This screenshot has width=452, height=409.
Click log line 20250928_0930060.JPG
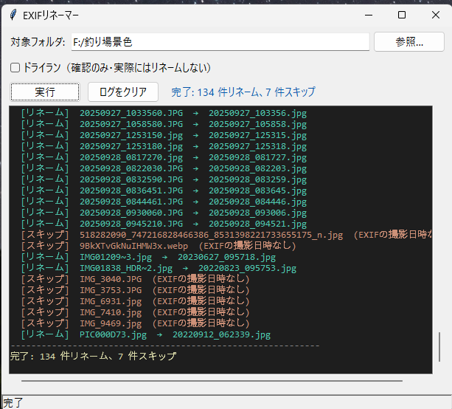(164, 213)
